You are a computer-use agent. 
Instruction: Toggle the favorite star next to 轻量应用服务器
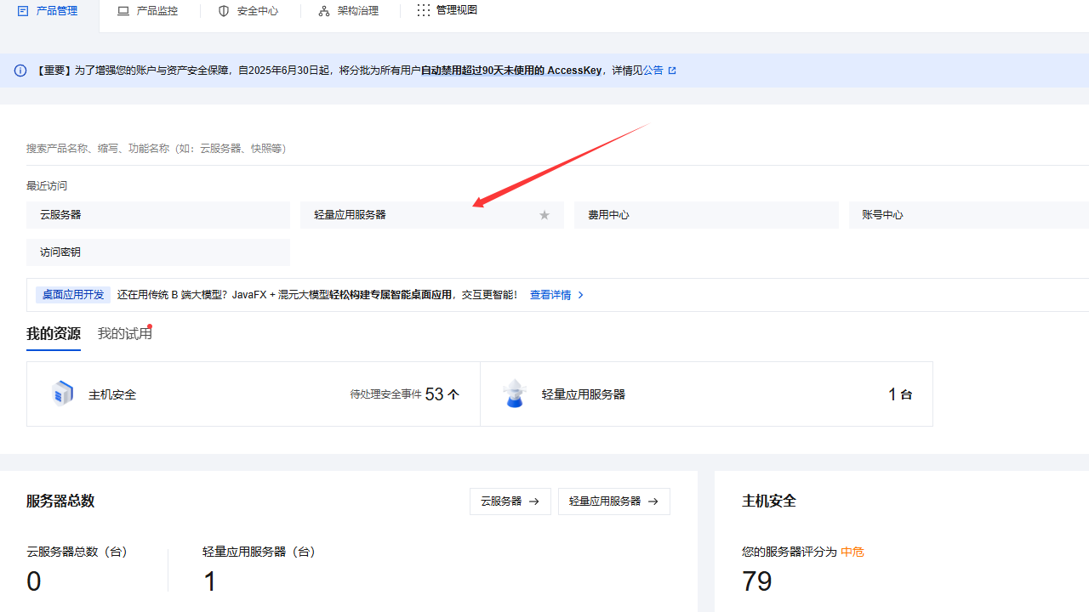pos(544,215)
